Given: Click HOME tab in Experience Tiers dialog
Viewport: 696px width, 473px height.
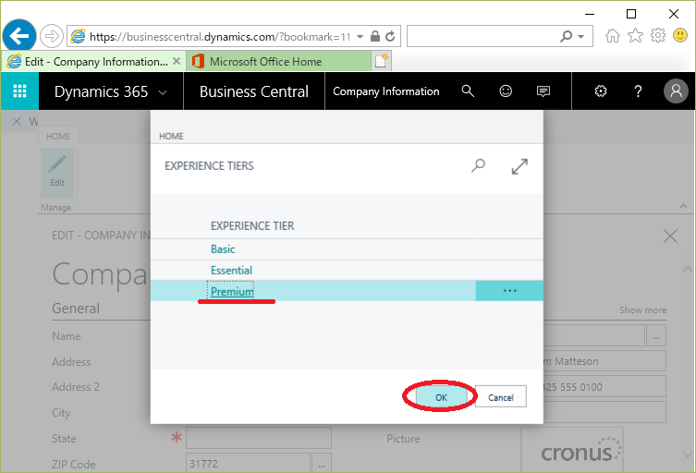Looking at the screenshot, I should (x=171, y=136).
